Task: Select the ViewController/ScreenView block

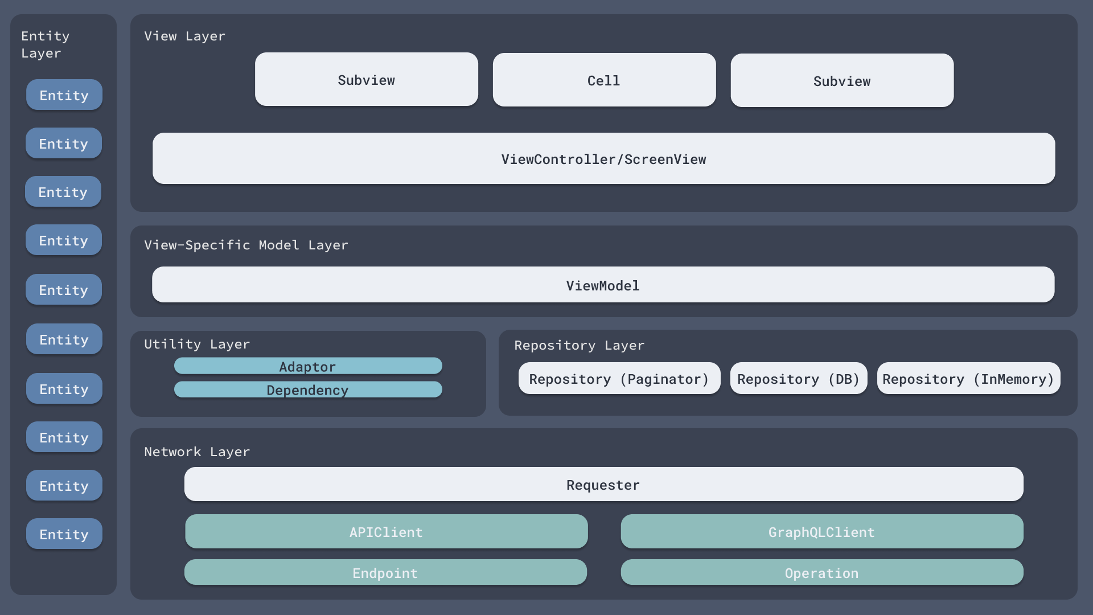Action: [x=603, y=159]
